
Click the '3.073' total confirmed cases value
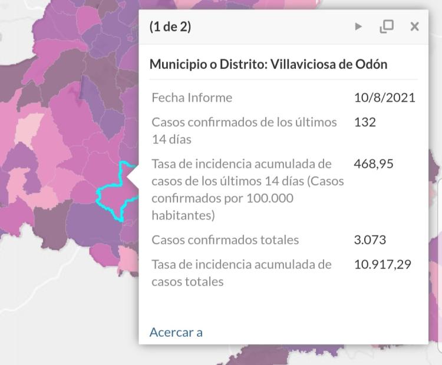(x=370, y=240)
